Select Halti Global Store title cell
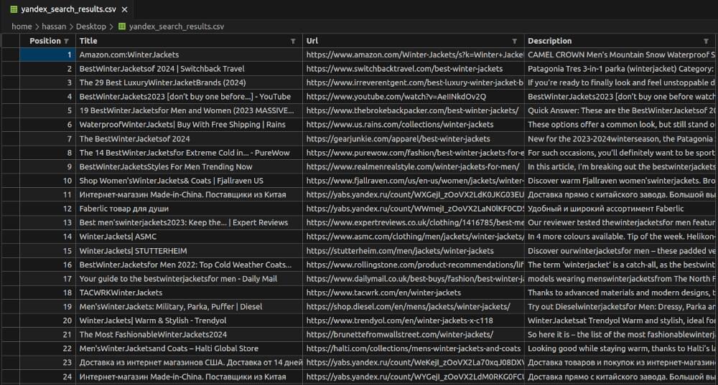This screenshot has height=385, width=718. 189,348
